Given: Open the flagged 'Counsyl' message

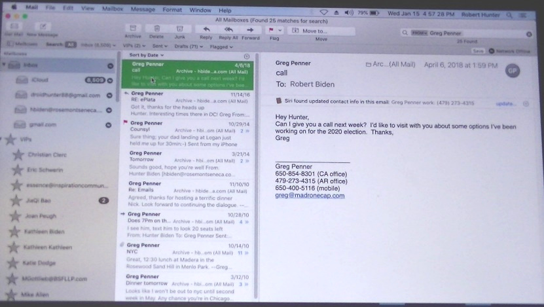Looking at the screenshot, I should tap(187, 134).
